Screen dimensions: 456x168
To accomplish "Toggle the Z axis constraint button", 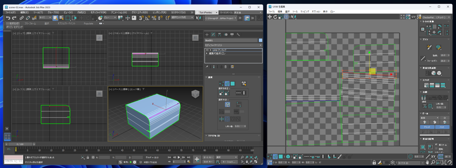I will [x=238, y=119].
